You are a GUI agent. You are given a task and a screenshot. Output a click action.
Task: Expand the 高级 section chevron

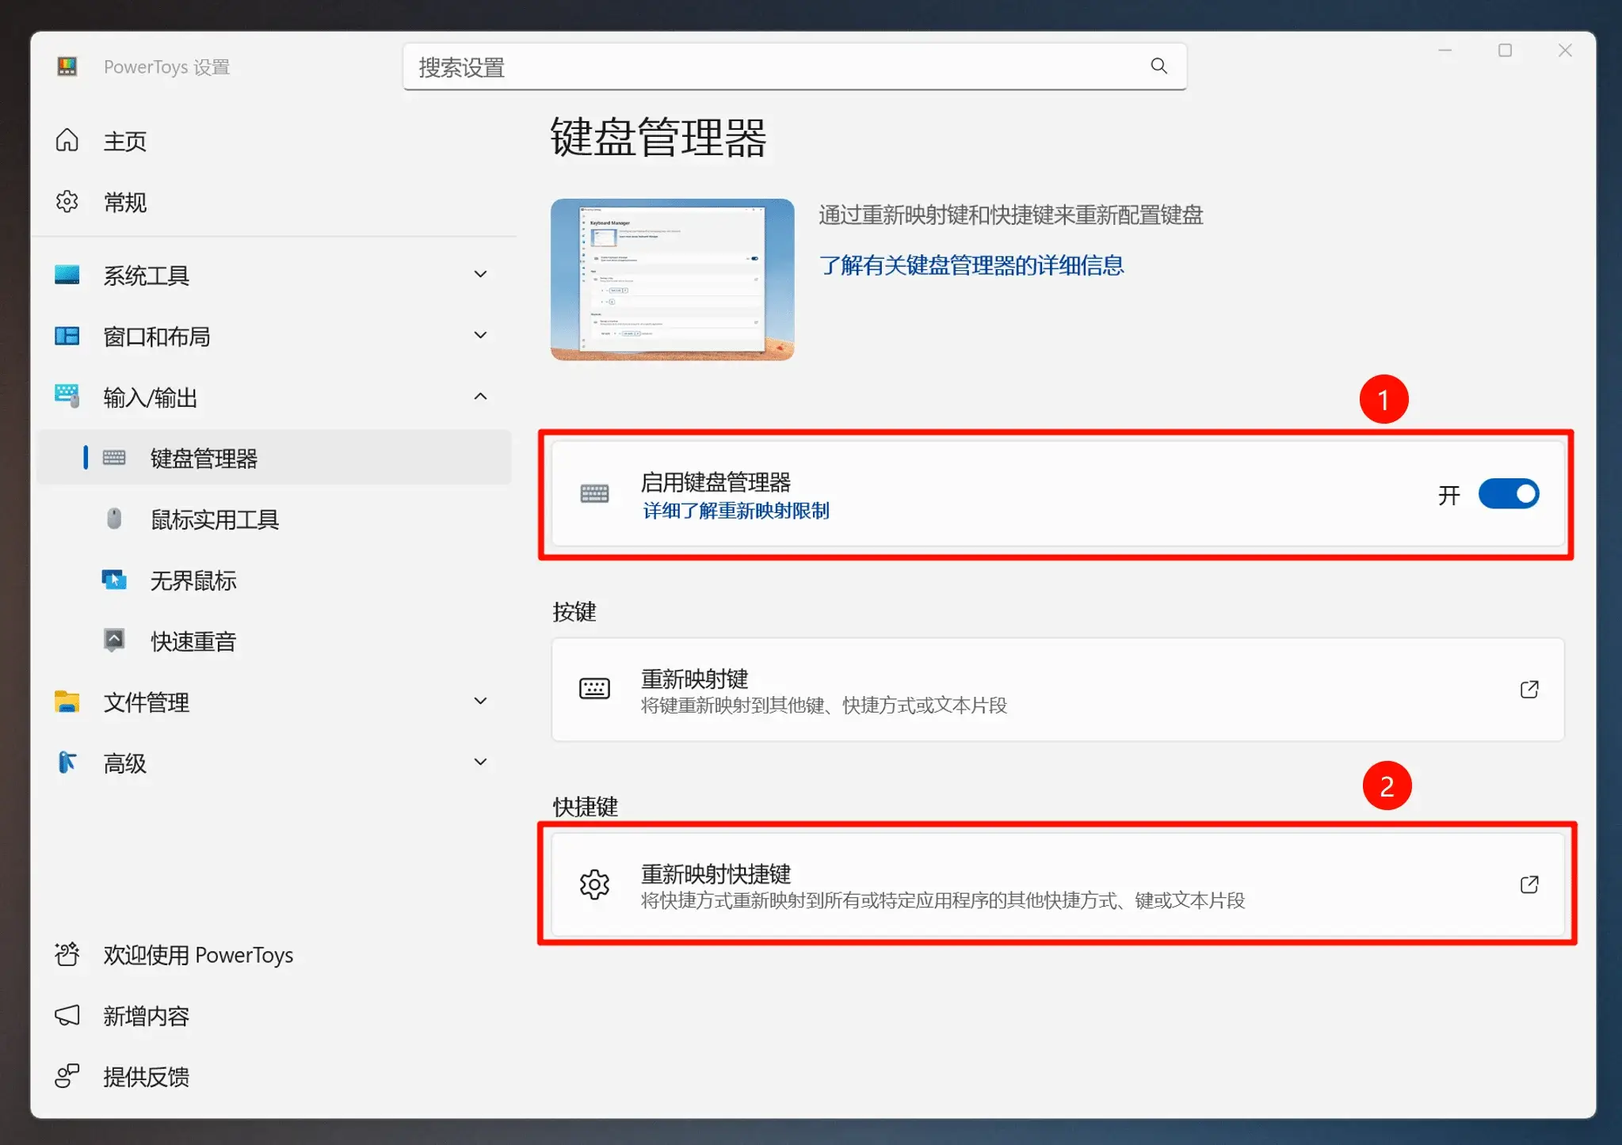pos(480,762)
